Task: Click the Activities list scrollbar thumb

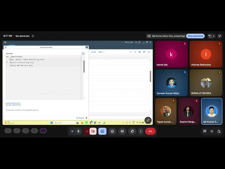Action: [x=84, y=67]
